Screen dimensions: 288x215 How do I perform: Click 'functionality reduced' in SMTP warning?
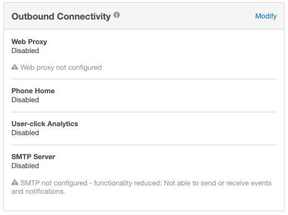click(x=128, y=183)
